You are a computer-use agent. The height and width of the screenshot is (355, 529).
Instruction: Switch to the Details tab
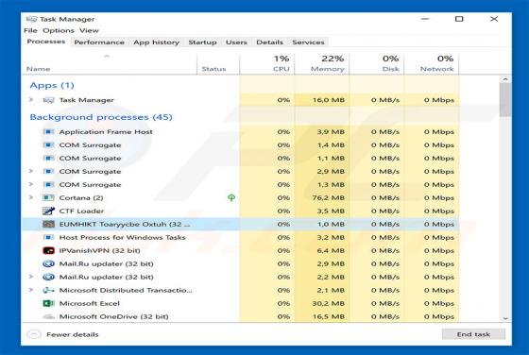(269, 42)
